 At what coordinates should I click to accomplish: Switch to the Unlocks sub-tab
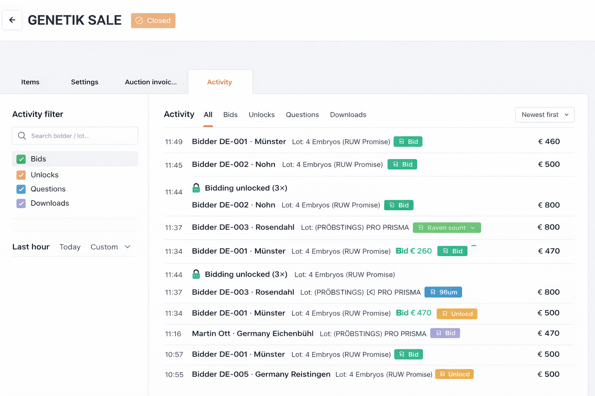coord(262,115)
